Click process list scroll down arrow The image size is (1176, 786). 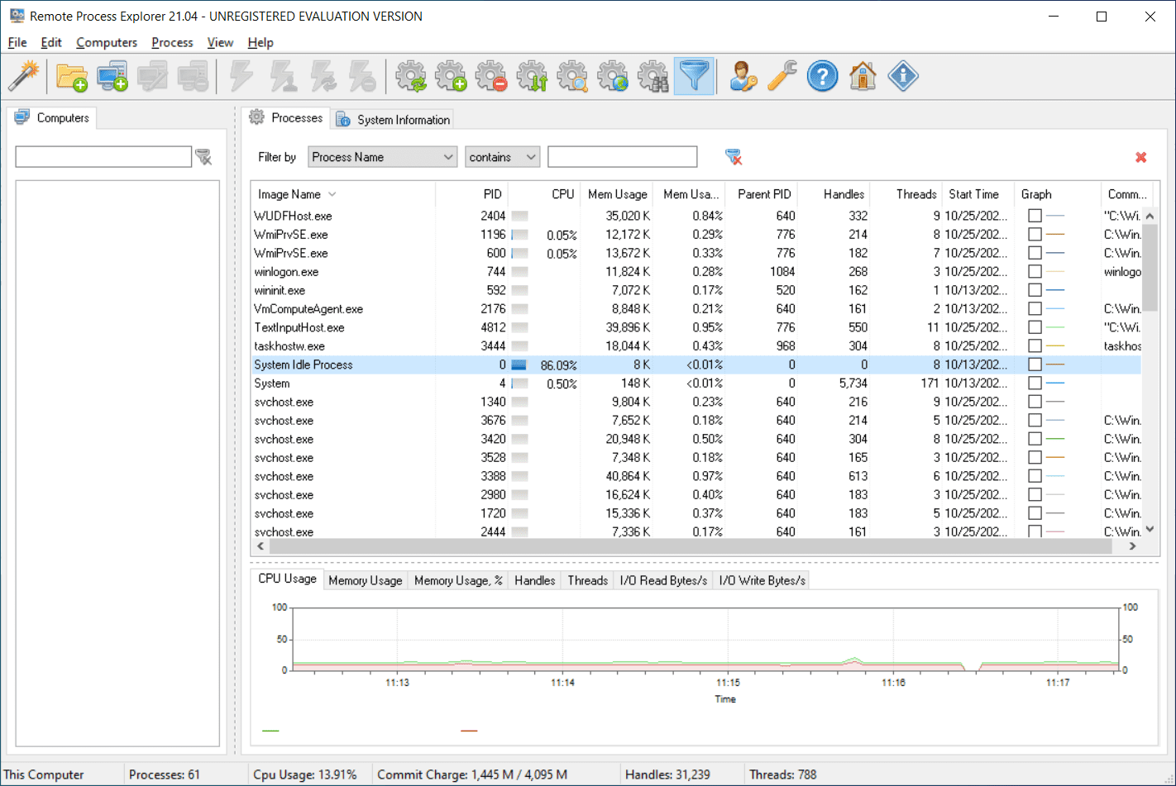click(1150, 530)
